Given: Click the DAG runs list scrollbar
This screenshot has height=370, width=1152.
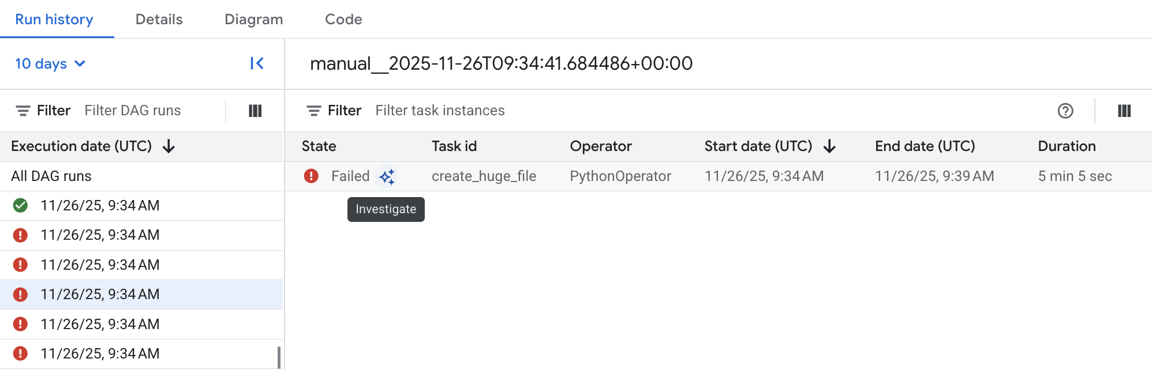Looking at the screenshot, I should point(279,357).
